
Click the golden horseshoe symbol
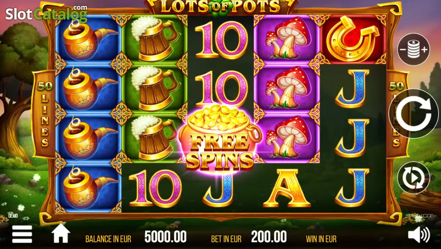click(353, 39)
